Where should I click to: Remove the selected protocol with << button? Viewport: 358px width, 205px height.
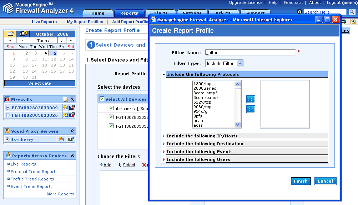tap(251, 109)
